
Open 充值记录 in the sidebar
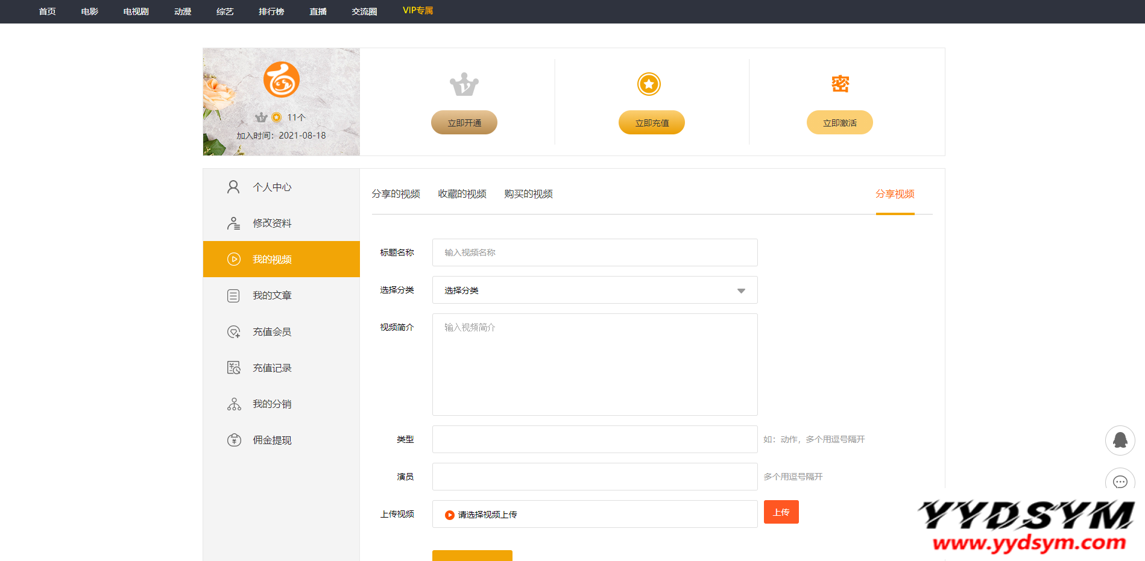272,368
